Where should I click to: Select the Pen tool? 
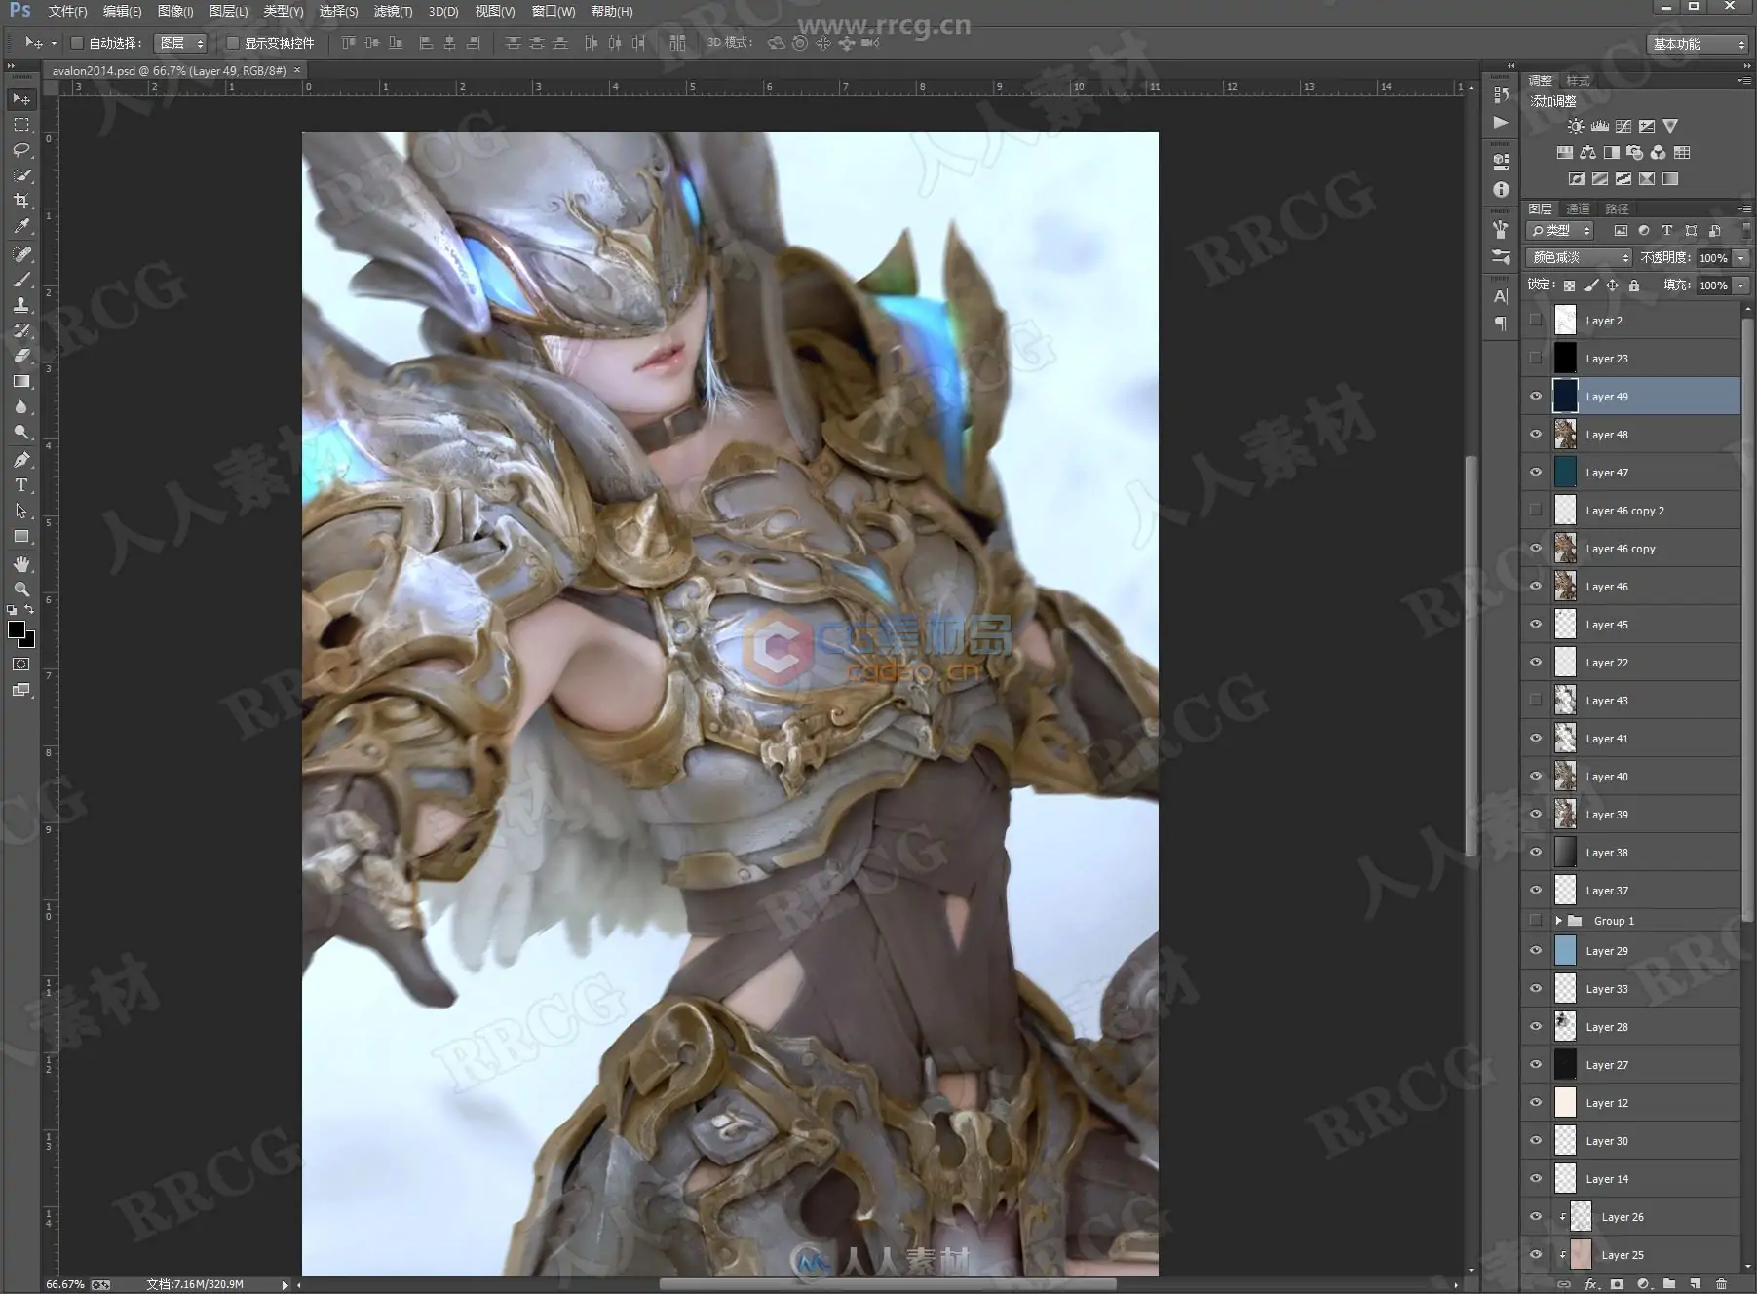(21, 460)
